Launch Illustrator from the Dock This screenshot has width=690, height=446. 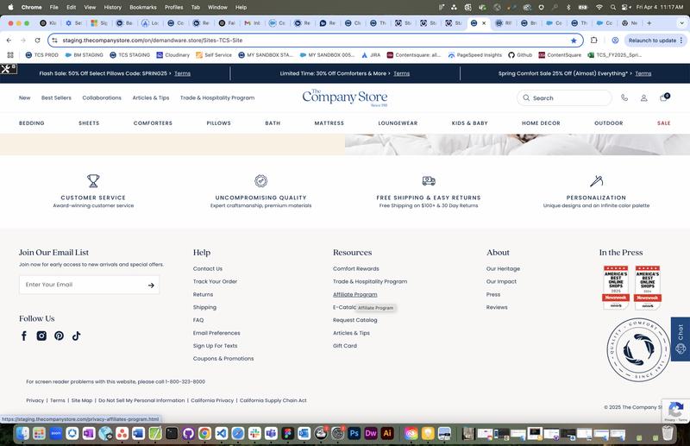pyautogui.click(x=387, y=433)
